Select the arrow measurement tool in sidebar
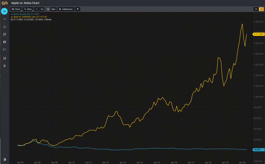265x164 pixels. tap(4, 49)
